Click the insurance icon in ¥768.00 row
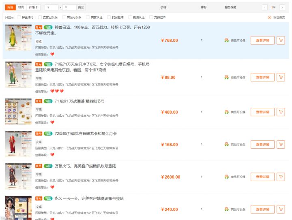The image size is (292, 220). point(226,41)
